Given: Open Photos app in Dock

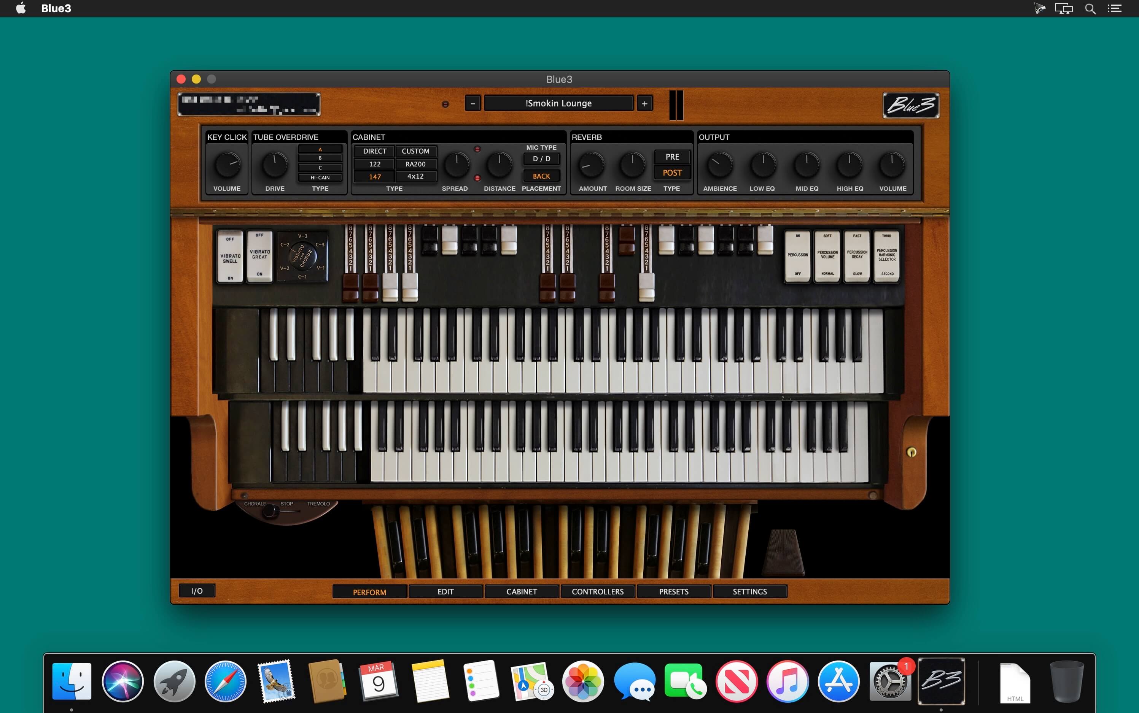Looking at the screenshot, I should (583, 681).
